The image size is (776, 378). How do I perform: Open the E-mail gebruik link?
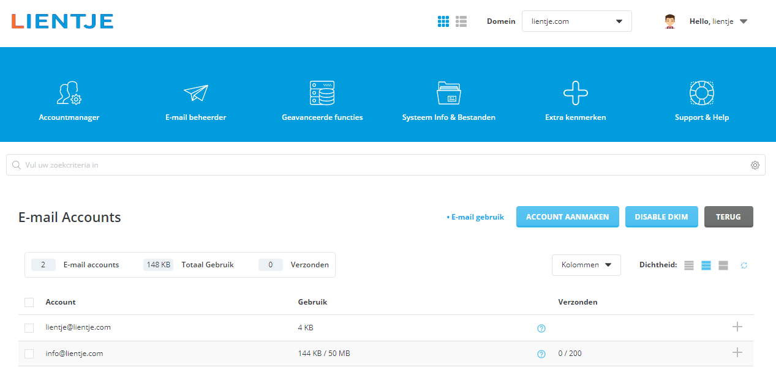click(x=476, y=217)
